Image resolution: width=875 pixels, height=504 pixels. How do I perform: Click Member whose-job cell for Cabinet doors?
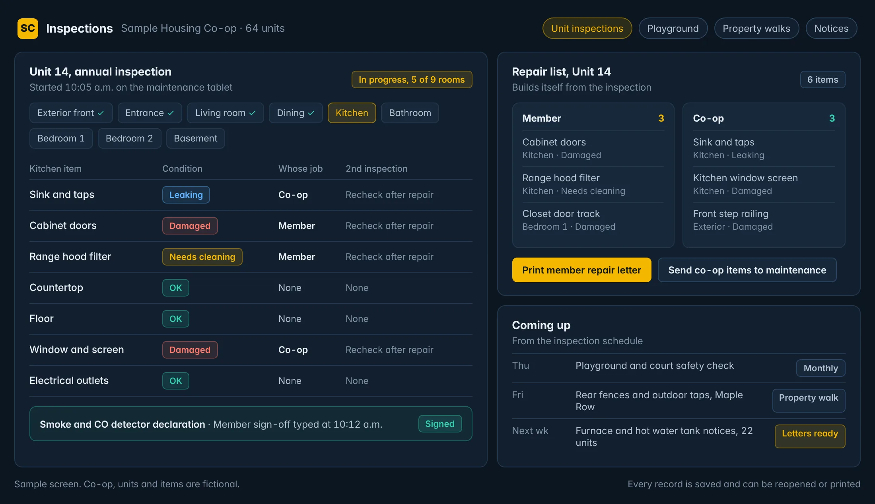tap(297, 226)
